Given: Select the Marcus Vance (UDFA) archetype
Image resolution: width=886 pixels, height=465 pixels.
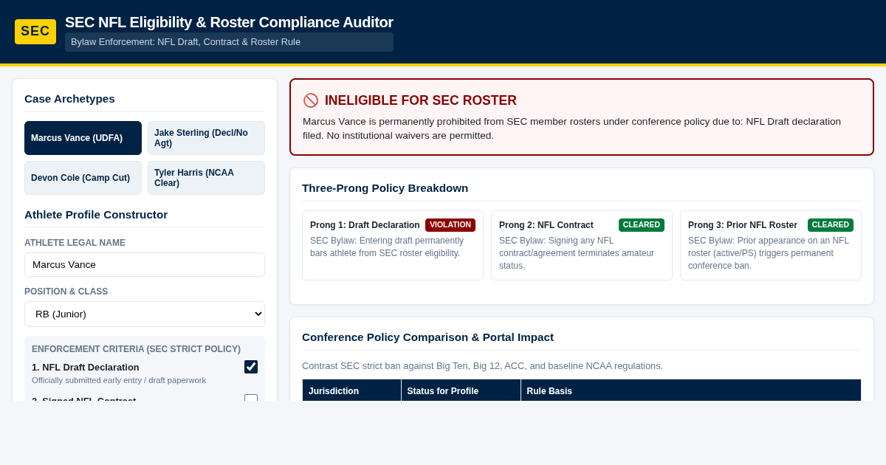Looking at the screenshot, I should point(83,138).
